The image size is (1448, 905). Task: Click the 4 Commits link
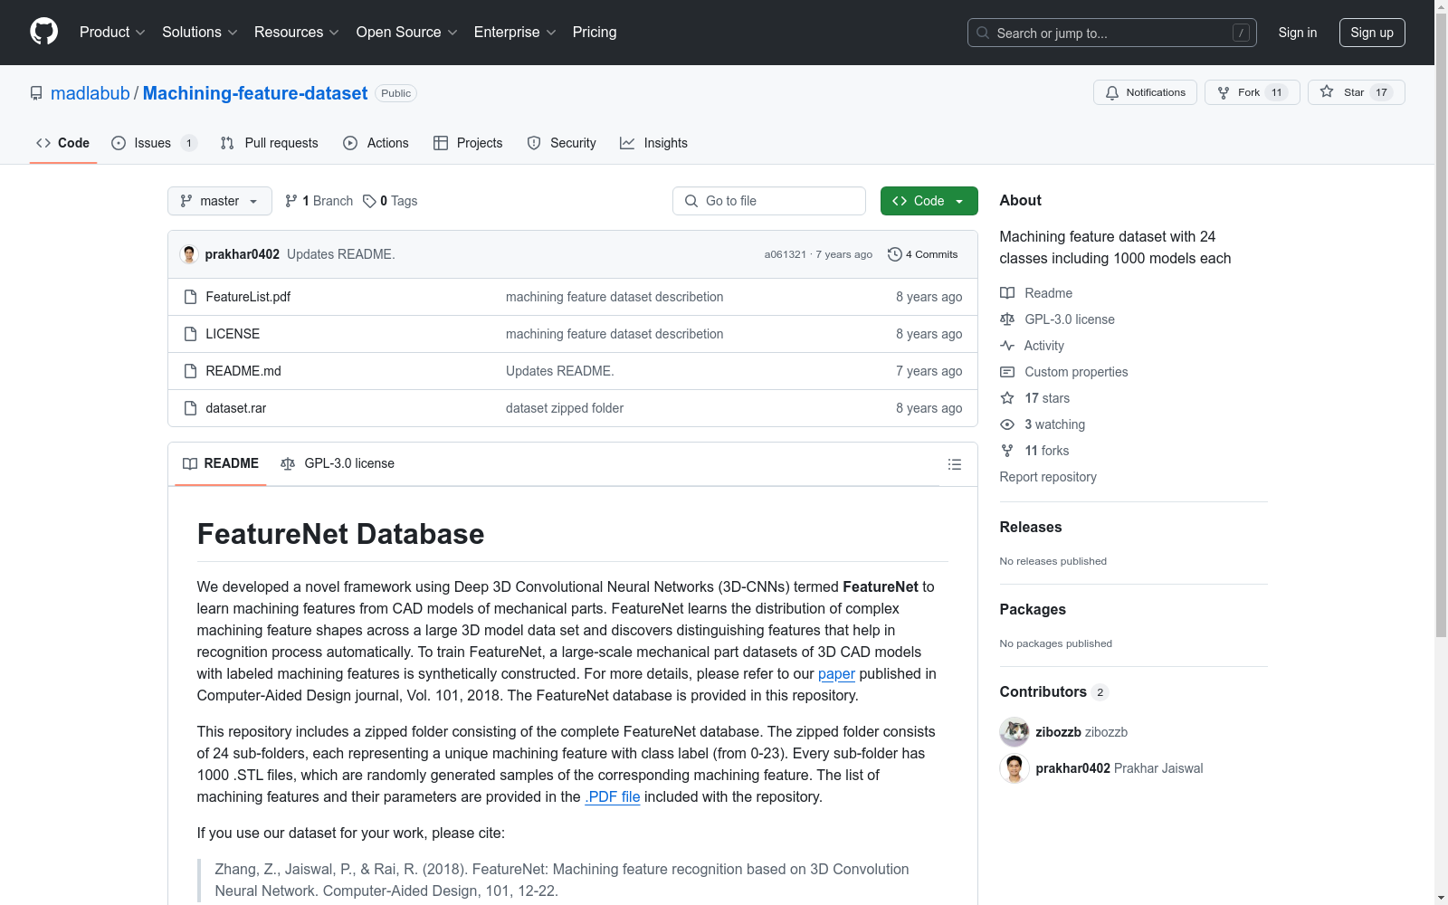point(923,254)
